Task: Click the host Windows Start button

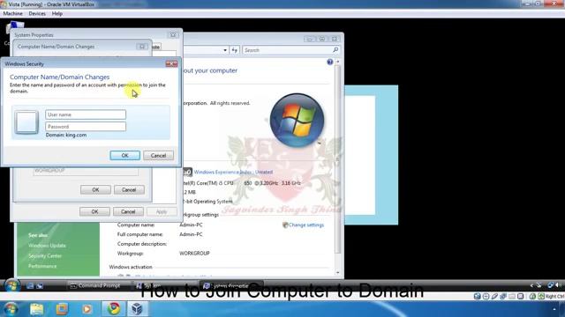Action: pos(11,309)
